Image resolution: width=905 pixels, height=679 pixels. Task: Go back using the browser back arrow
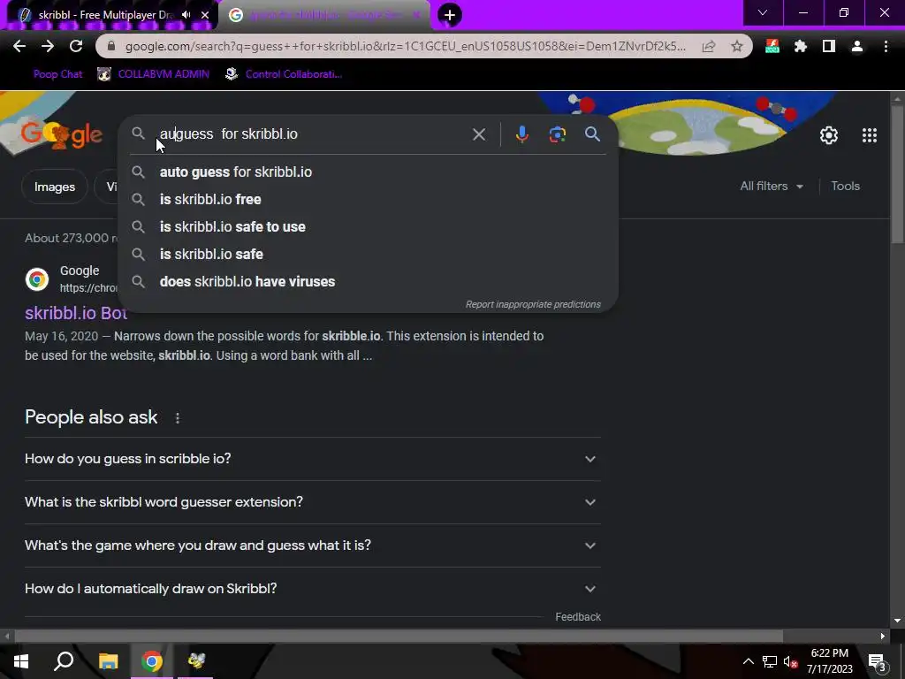coord(19,46)
